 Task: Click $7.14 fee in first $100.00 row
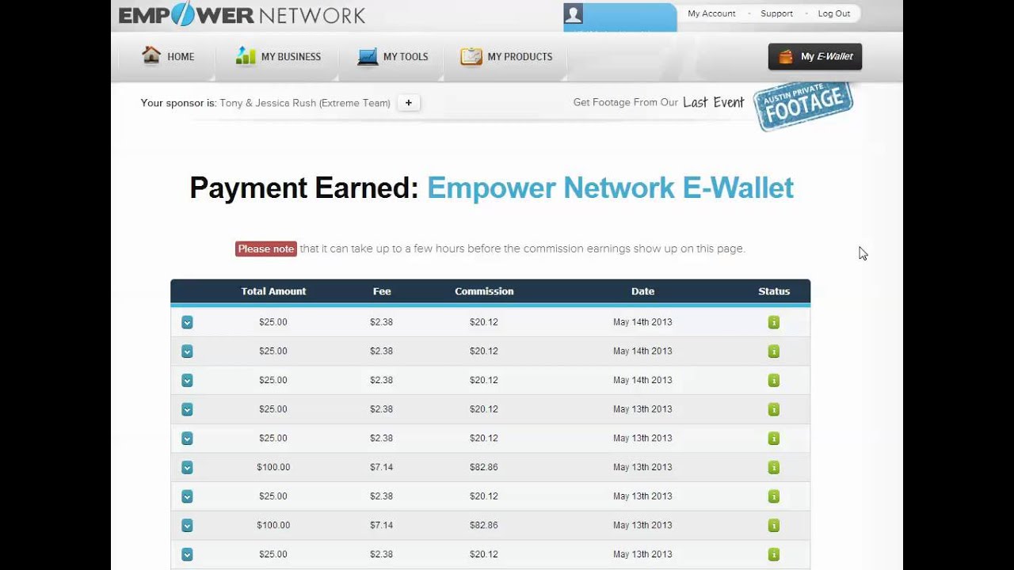[382, 467]
